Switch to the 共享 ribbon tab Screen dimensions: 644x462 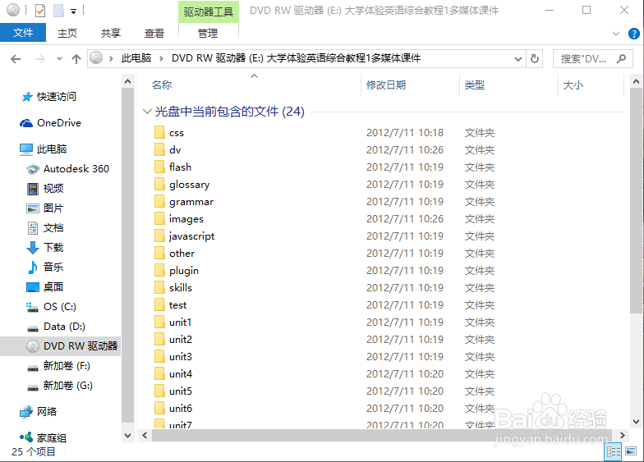pyautogui.click(x=111, y=33)
